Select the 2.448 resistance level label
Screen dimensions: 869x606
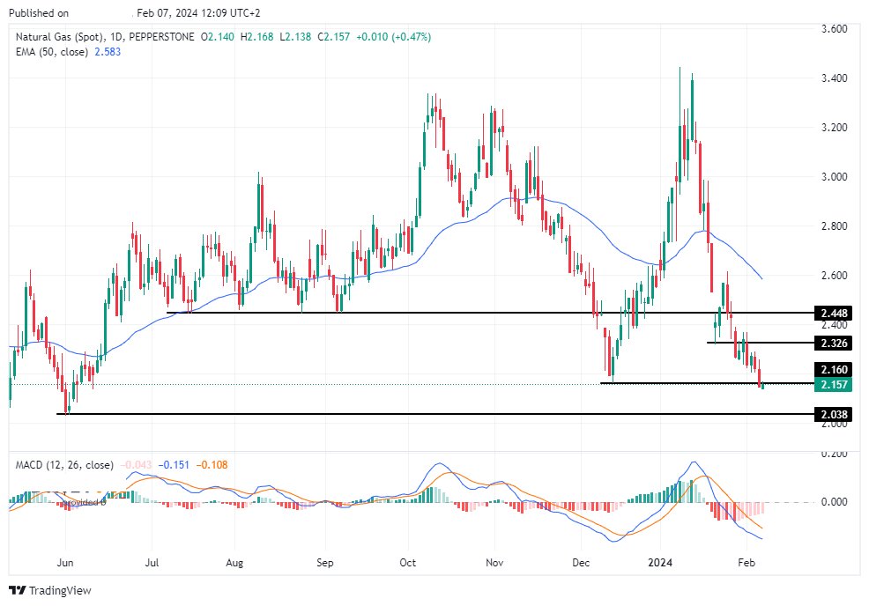tap(832, 313)
